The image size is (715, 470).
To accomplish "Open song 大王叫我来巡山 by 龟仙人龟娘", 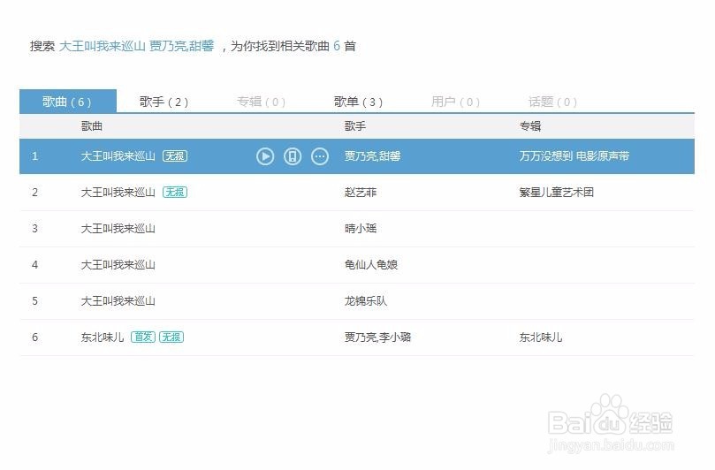I will pos(118,265).
